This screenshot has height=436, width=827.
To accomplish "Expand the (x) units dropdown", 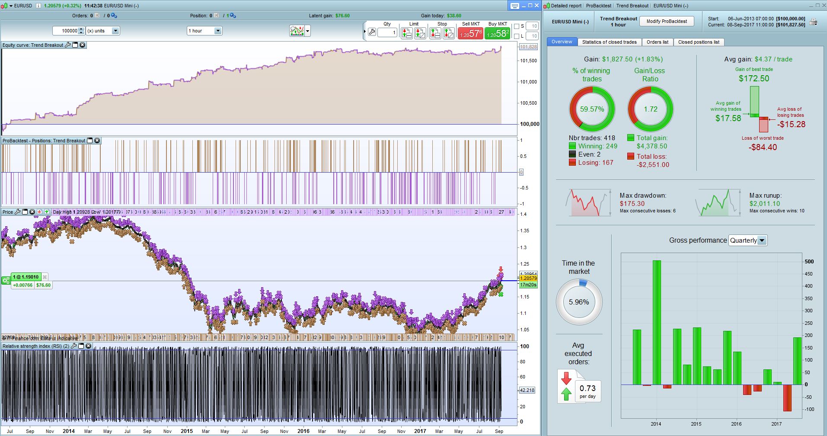I will (115, 31).
